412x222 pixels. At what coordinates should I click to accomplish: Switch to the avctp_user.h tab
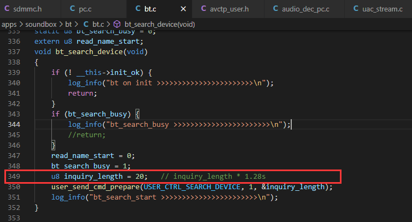pyautogui.click(x=228, y=9)
